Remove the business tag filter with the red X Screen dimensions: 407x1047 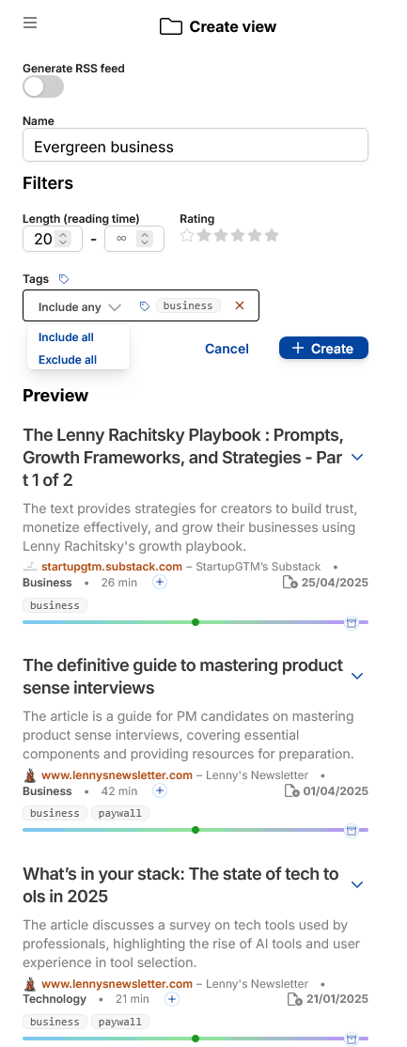[x=240, y=305]
